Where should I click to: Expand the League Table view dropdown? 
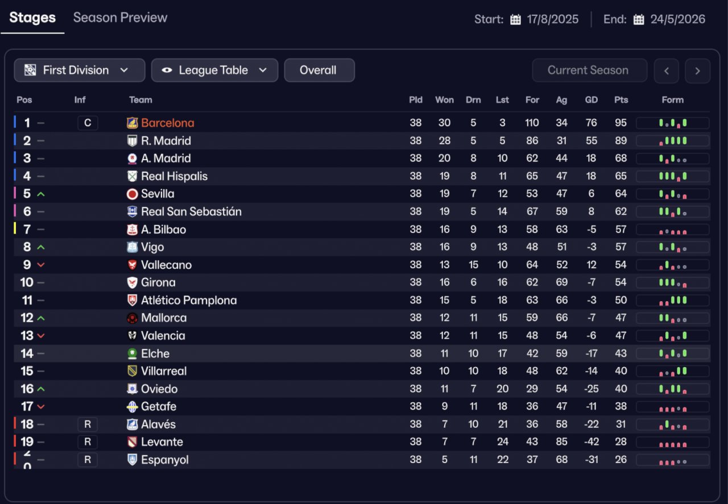(214, 70)
